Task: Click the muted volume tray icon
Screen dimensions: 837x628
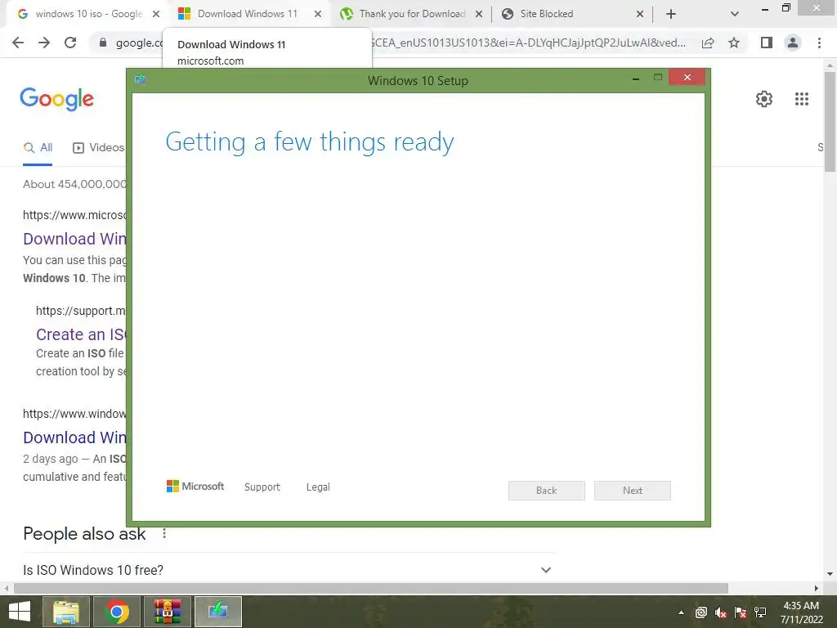Action: click(x=721, y=612)
